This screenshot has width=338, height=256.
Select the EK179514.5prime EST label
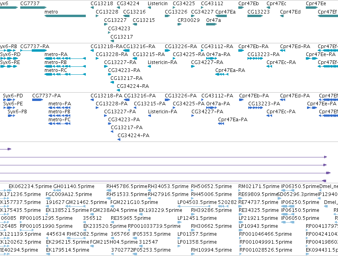(68, 250)
